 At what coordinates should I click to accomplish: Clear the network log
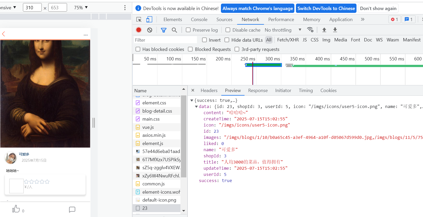click(150, 30)
